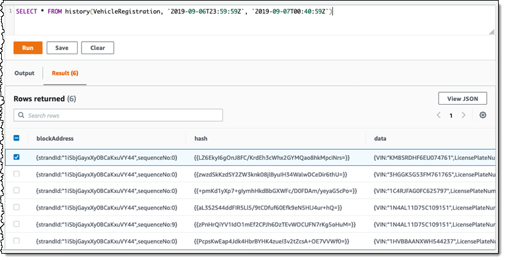505x260 pixels.
Task: Uncheck the first row's checkbox
Action: click(x=16, y=157)
